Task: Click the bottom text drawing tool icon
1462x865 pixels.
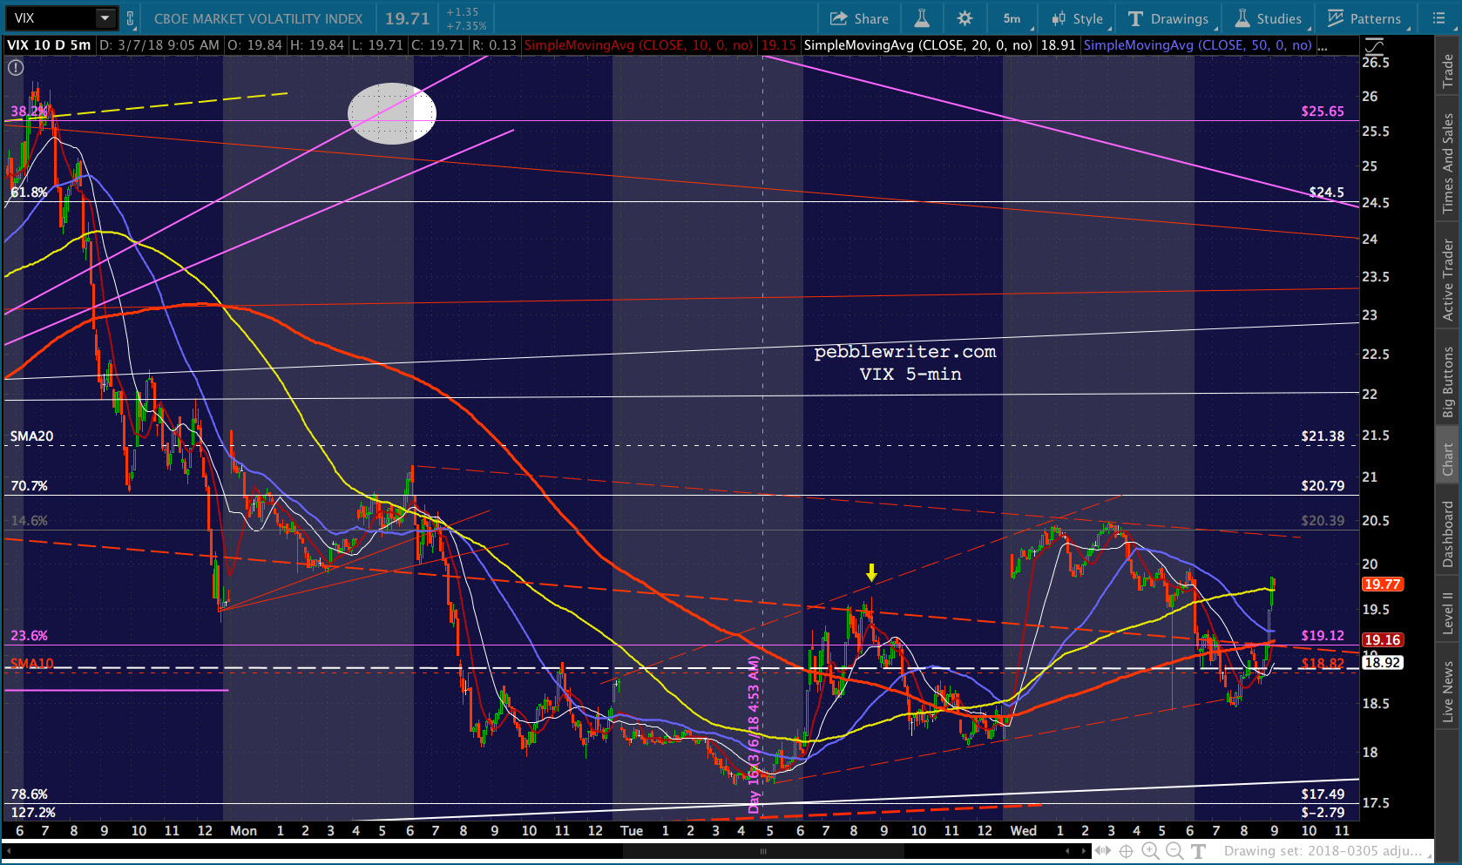Action: tap(1199, 851)
